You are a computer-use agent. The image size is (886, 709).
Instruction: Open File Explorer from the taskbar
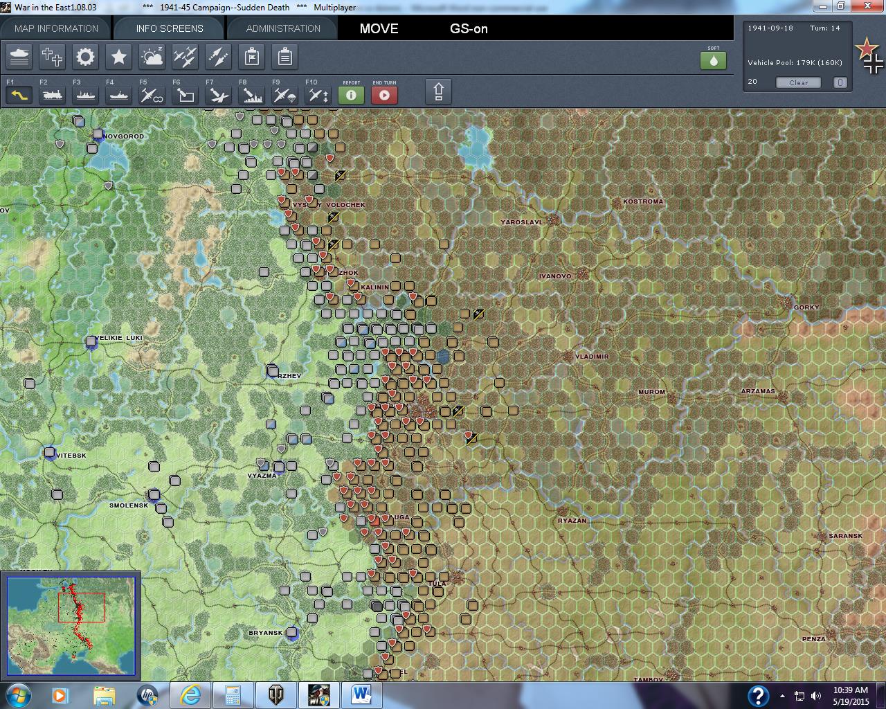104,694
